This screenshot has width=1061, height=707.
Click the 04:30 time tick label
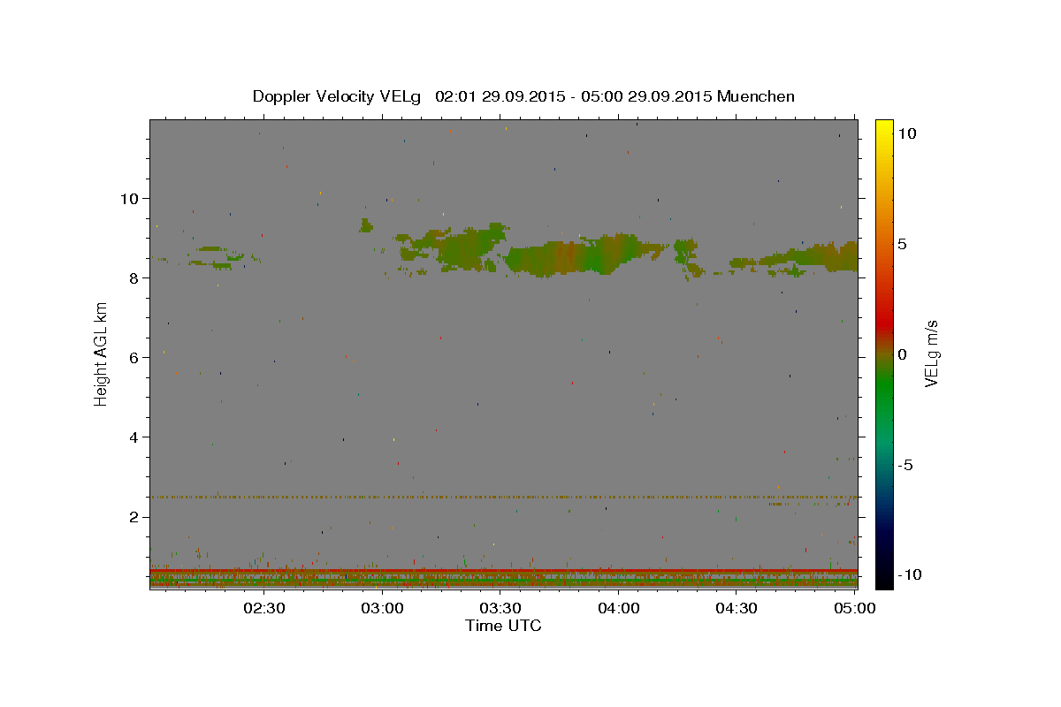(x=737, y=608)
